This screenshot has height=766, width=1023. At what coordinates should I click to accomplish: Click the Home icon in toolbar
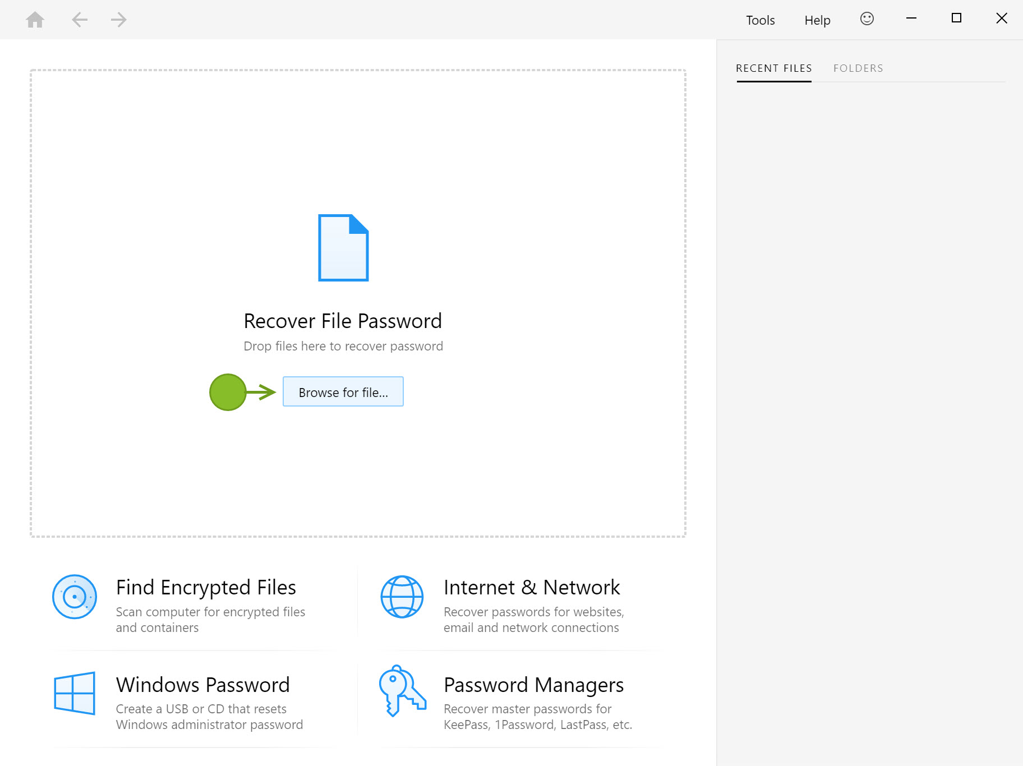click(x=36, y=19)
